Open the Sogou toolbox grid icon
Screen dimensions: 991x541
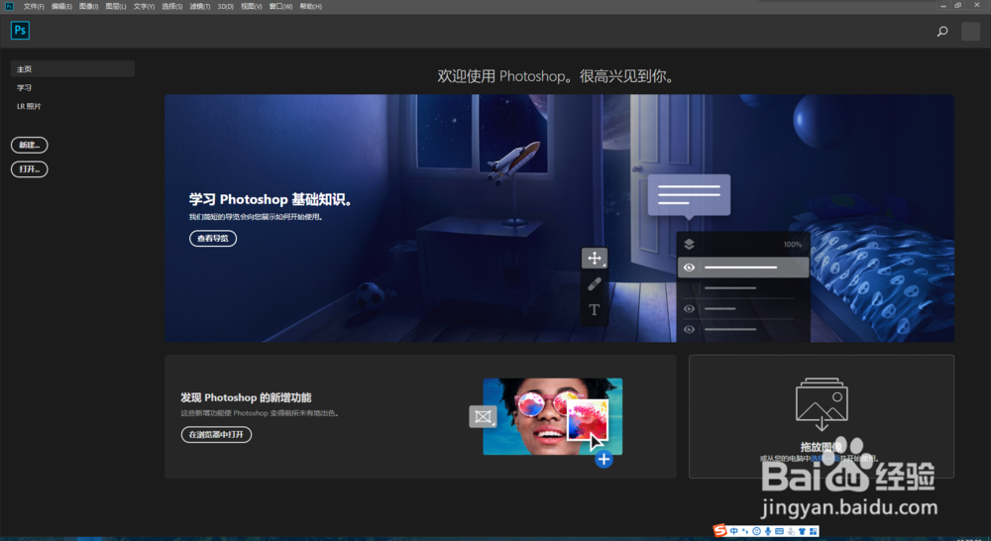pos(814,531)
